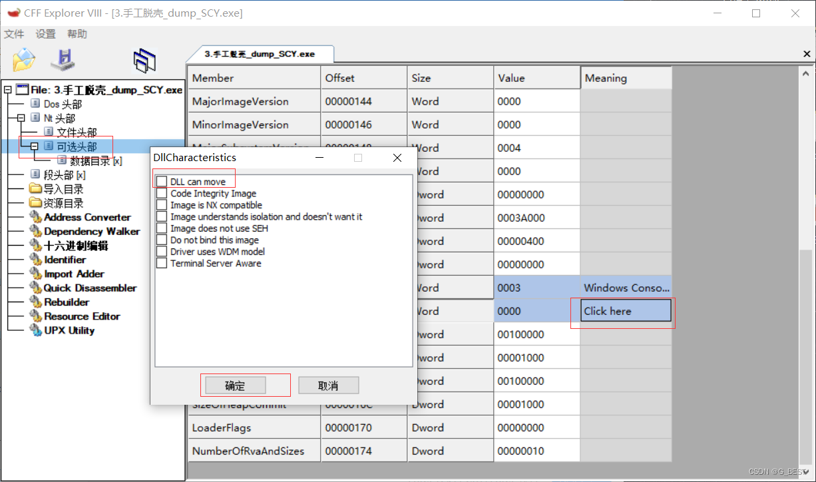Click the MajorImageVersion member cell
The image size is (816, 482).
pyautogui.click(x=254, y=101)
